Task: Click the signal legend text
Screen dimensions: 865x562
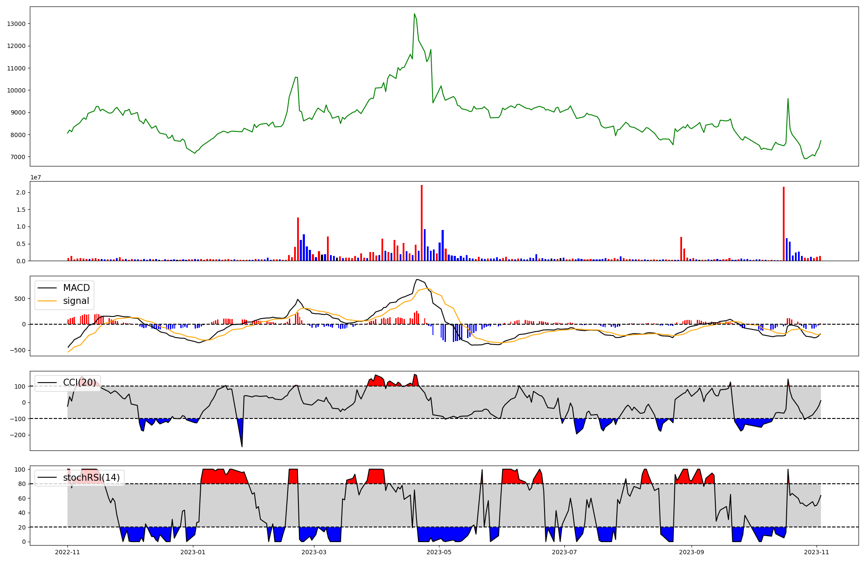Action: coord(76,301)
